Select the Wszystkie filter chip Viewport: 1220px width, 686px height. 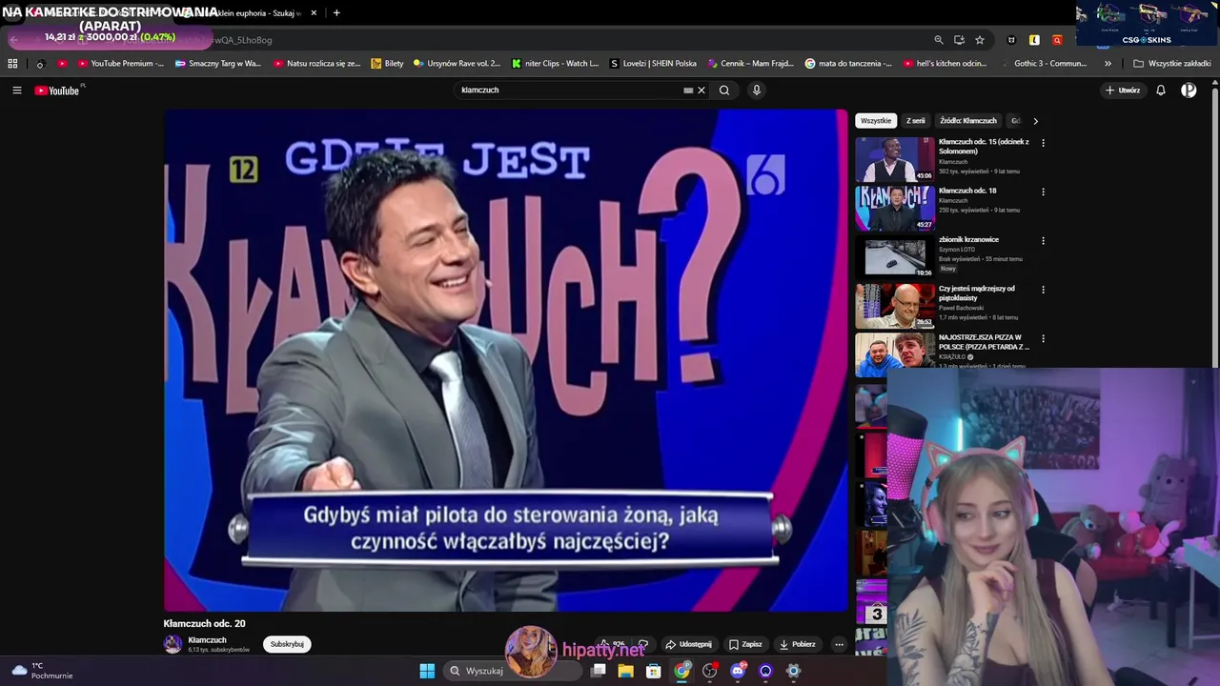point(876,121)
